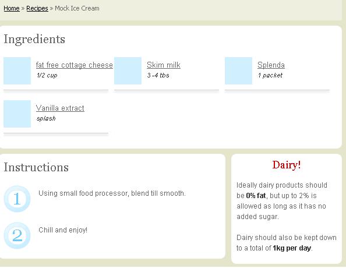Screen dimensions: 346x268
Task: Click the 'Chill and enjoy!' instruction text
Action: [x=63, y=230]
